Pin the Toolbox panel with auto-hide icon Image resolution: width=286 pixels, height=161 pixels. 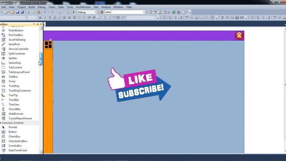coord(38,24)
